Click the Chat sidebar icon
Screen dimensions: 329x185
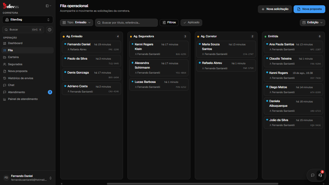pyautogui.click(x=5, y=85)
